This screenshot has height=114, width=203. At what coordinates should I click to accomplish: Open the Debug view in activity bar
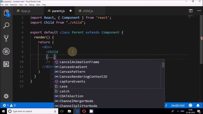coord(6,51)
